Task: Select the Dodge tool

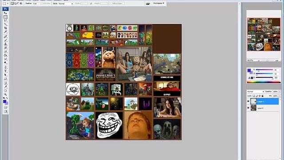Action: click(5, 63)
